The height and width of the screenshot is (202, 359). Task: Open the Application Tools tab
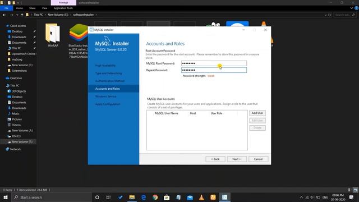[x=63, y=8]
